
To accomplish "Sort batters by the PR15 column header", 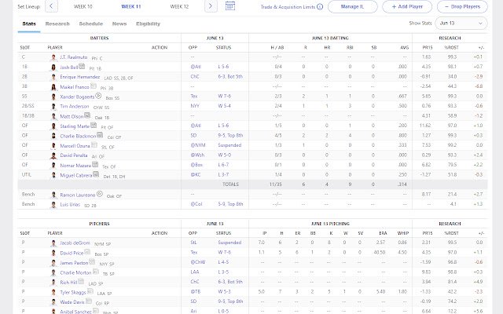I will point(428,47).
